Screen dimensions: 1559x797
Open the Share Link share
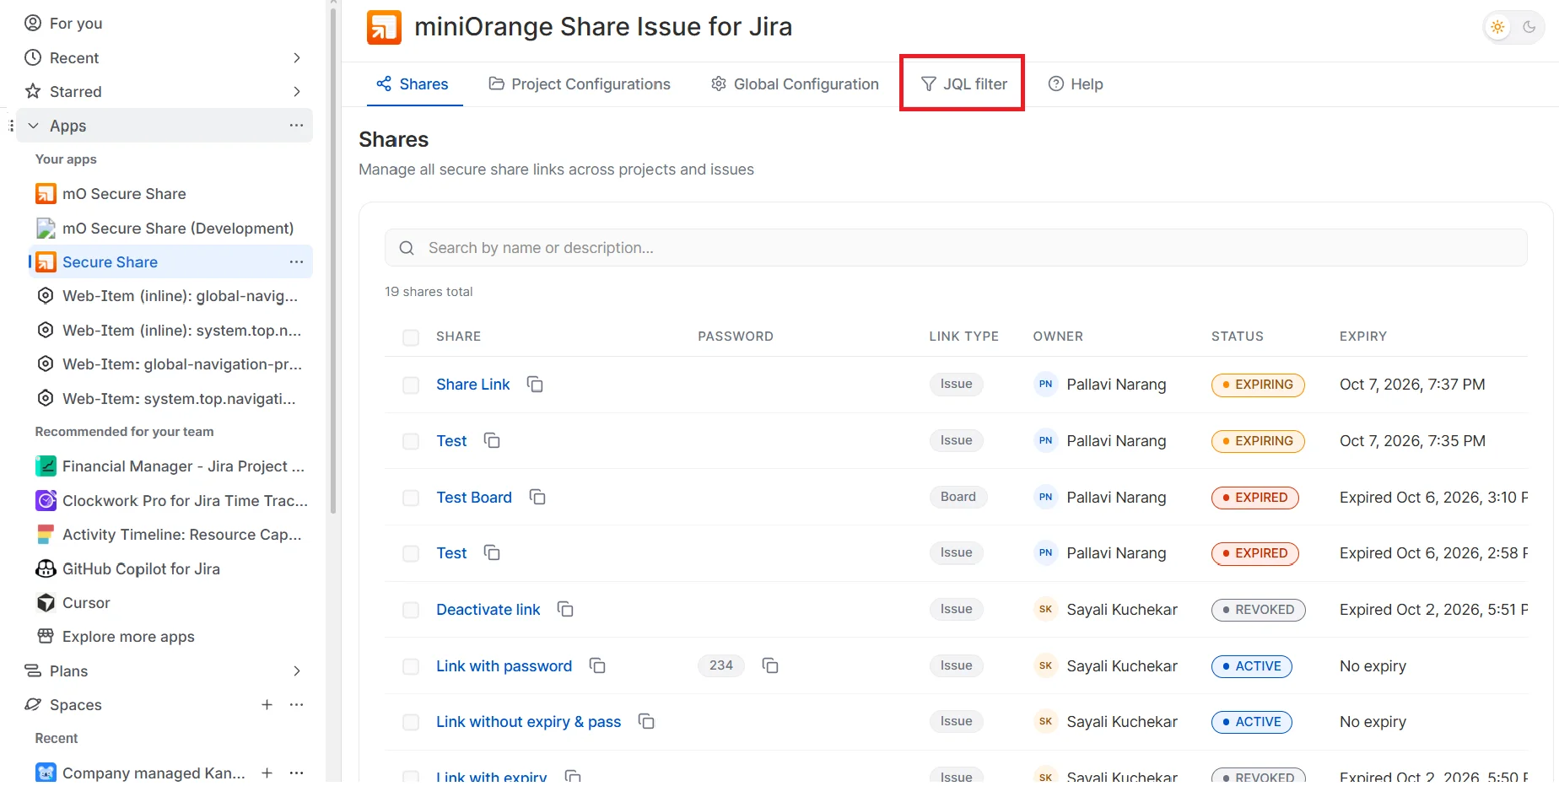pos(472,385)
